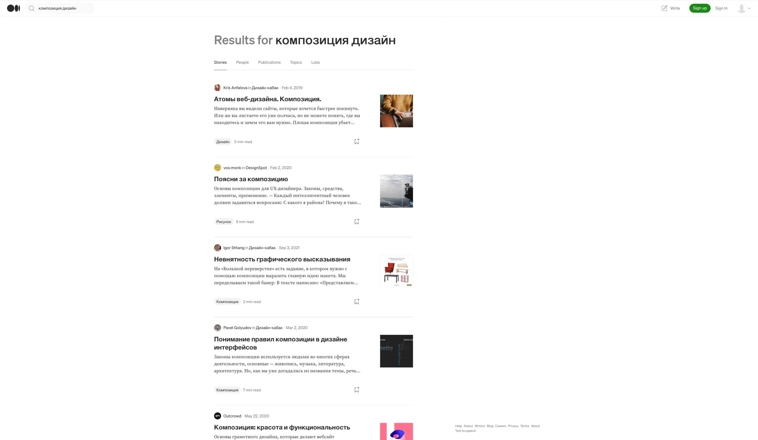Click the Sign up button

coord(700,8)
